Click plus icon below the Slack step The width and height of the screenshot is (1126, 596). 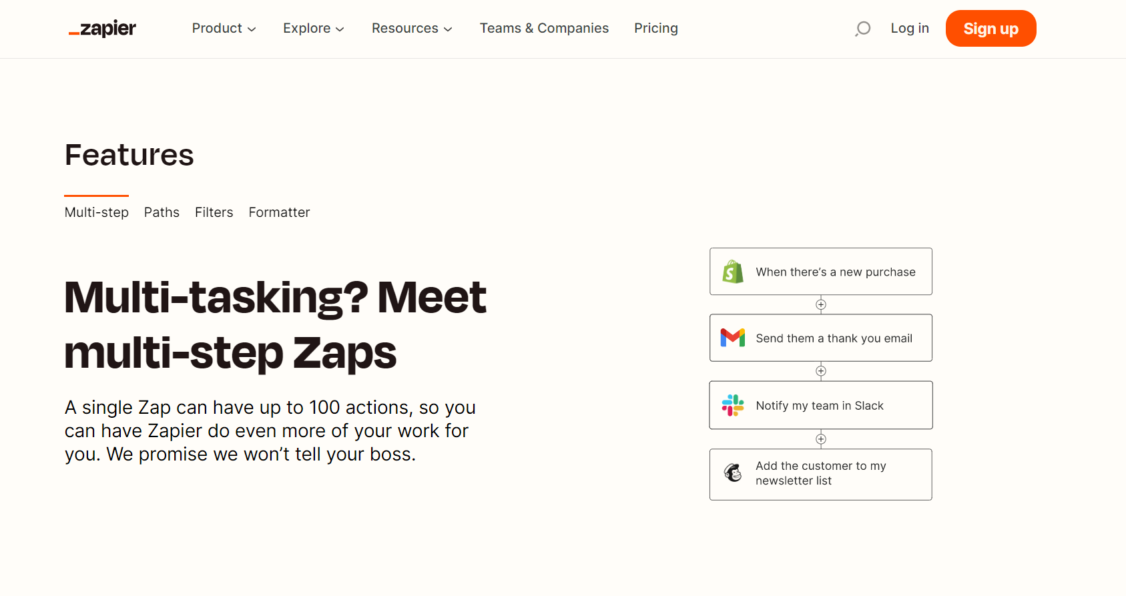(x=821, y=439)
